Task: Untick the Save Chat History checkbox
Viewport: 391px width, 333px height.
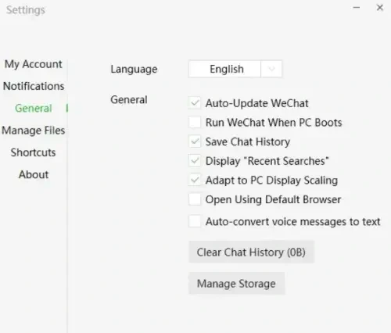Action: point(195,141)
